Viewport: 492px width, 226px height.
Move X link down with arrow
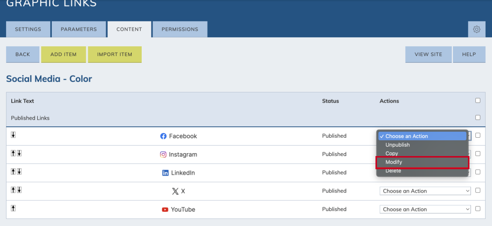19,190
